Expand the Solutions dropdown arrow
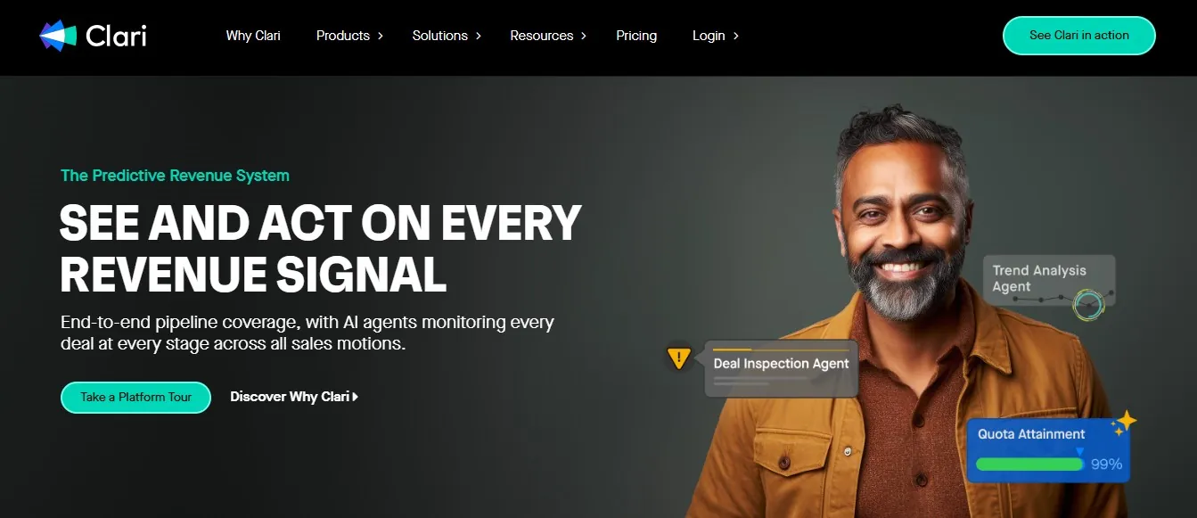 478,36
